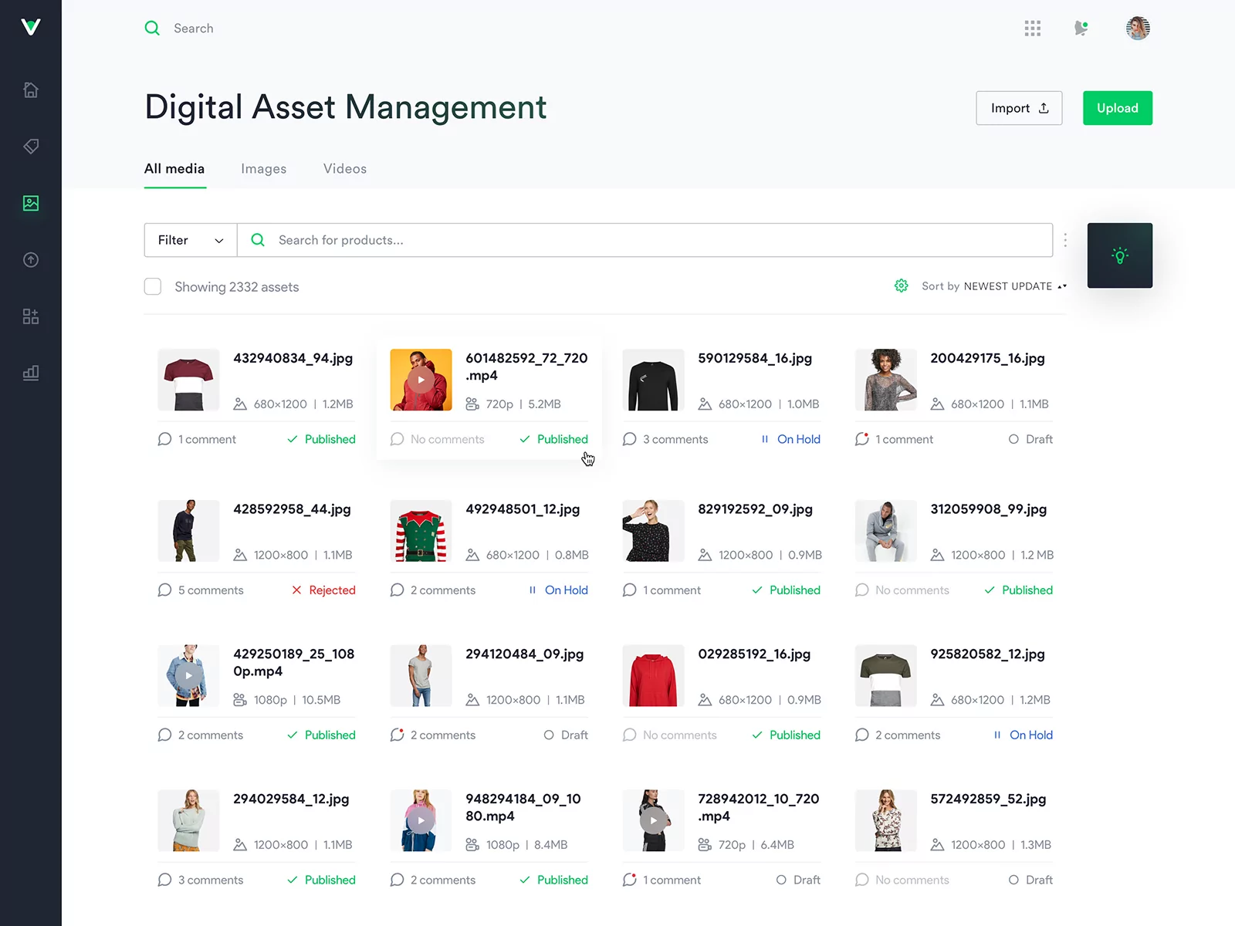
Task: Click the On Hold status of 590129584_16.jpg
Action: pyautogui.click(x=791, y=439)
